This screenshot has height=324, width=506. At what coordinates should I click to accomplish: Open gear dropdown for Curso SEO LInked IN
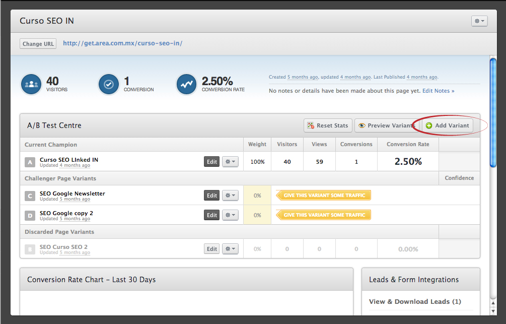click(230, 162)
